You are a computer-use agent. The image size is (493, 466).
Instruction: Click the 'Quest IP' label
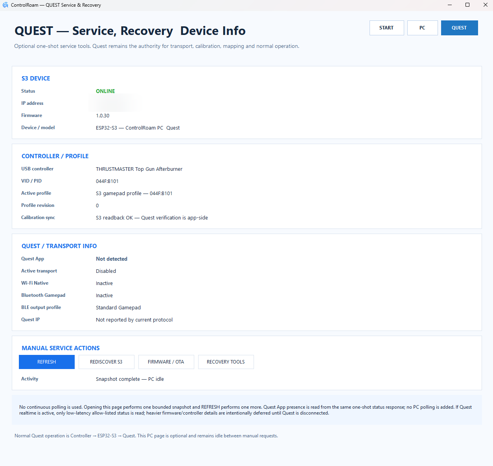[x=30, y=320]
